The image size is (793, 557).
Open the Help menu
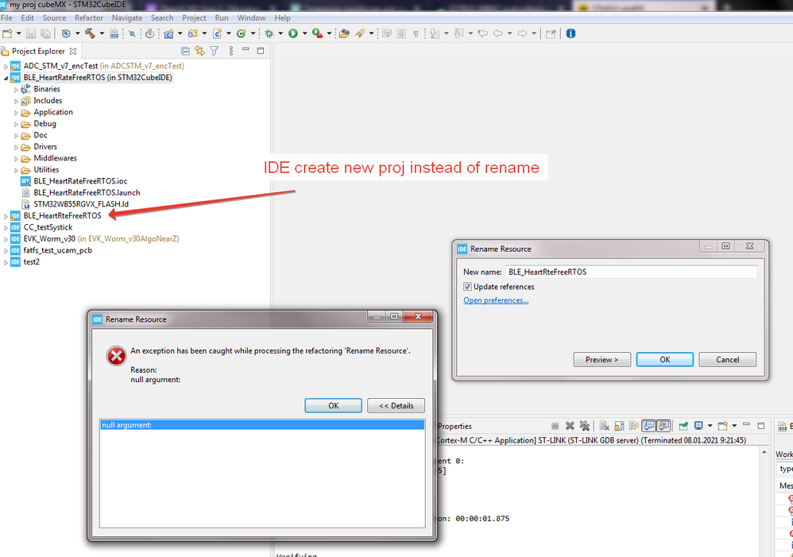(x=282, y=17)
